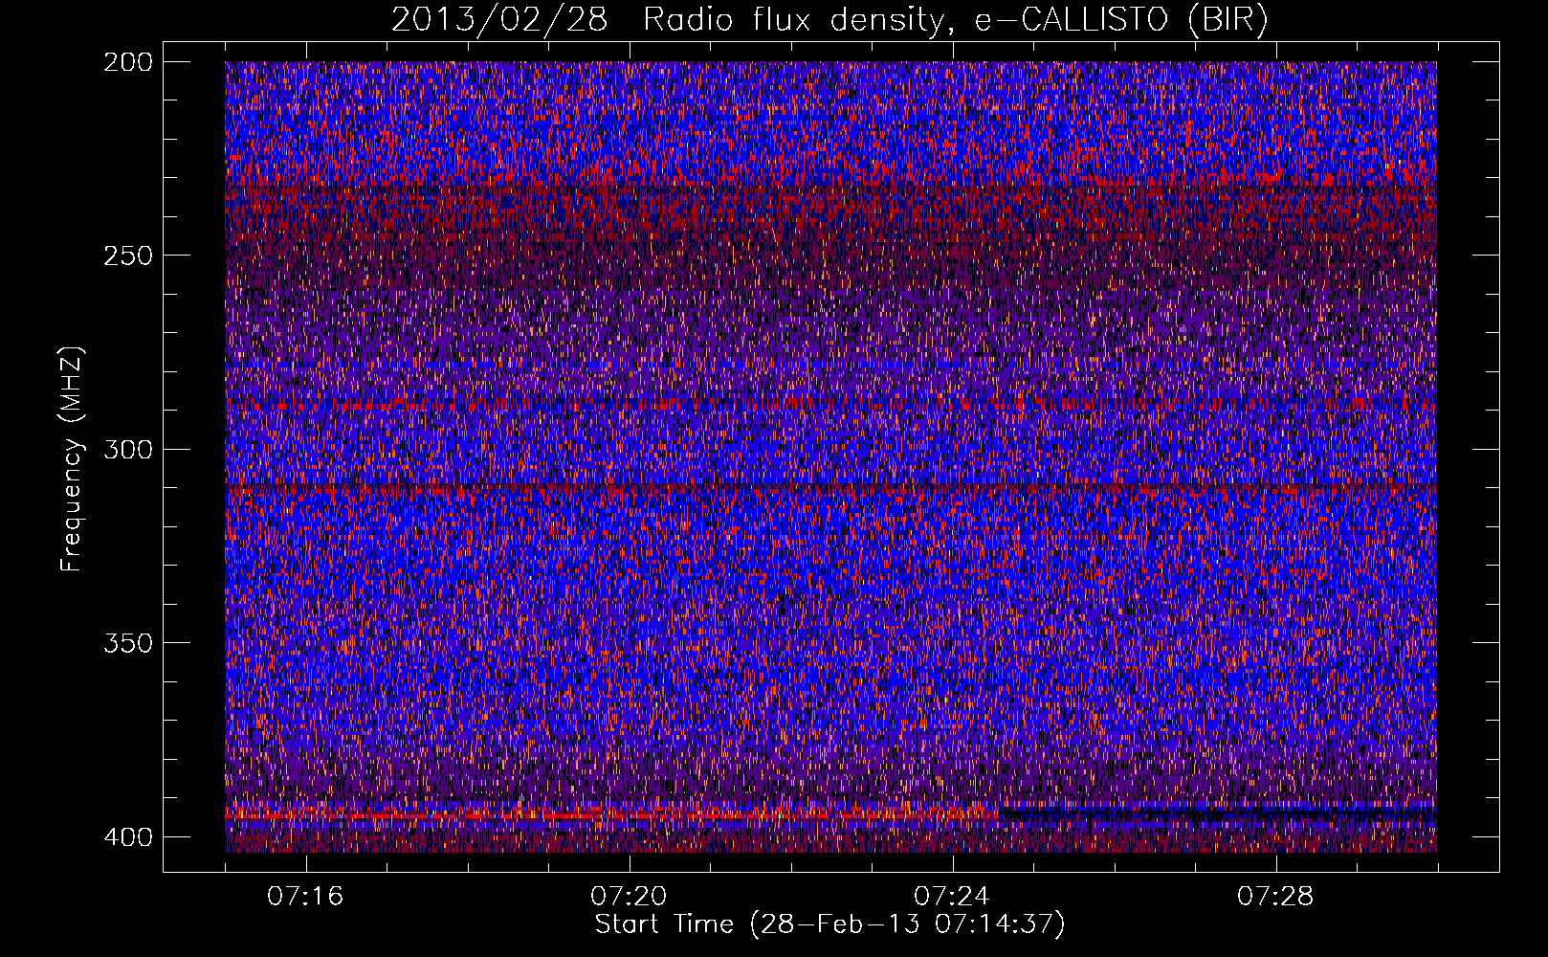Screen dimensions: 1548x957
Task: Click the 250 frequency tick label
Action: pos(127,256)
